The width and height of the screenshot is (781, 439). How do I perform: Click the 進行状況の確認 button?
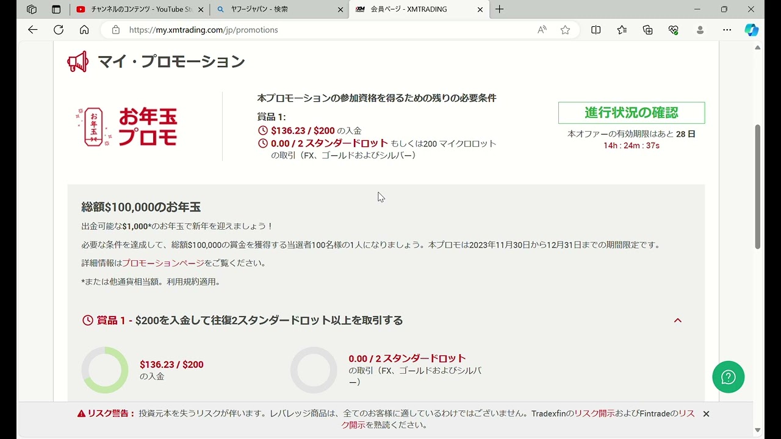click(x=631, y=113)
